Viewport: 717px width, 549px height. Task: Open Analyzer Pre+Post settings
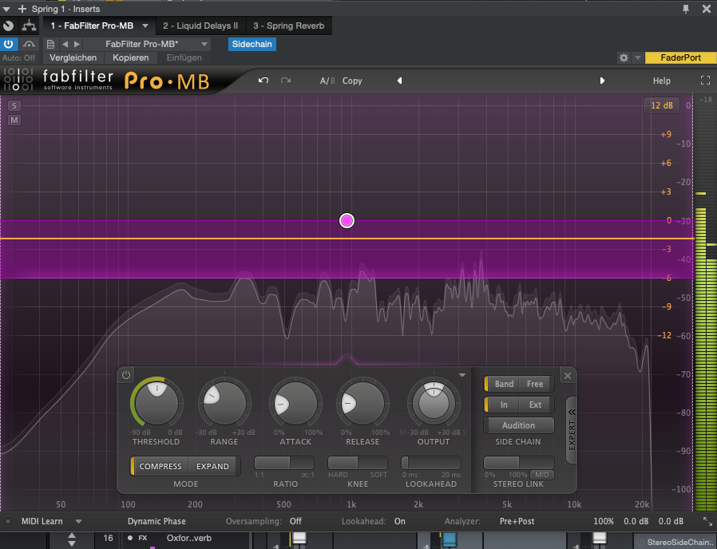coord(517,522)
